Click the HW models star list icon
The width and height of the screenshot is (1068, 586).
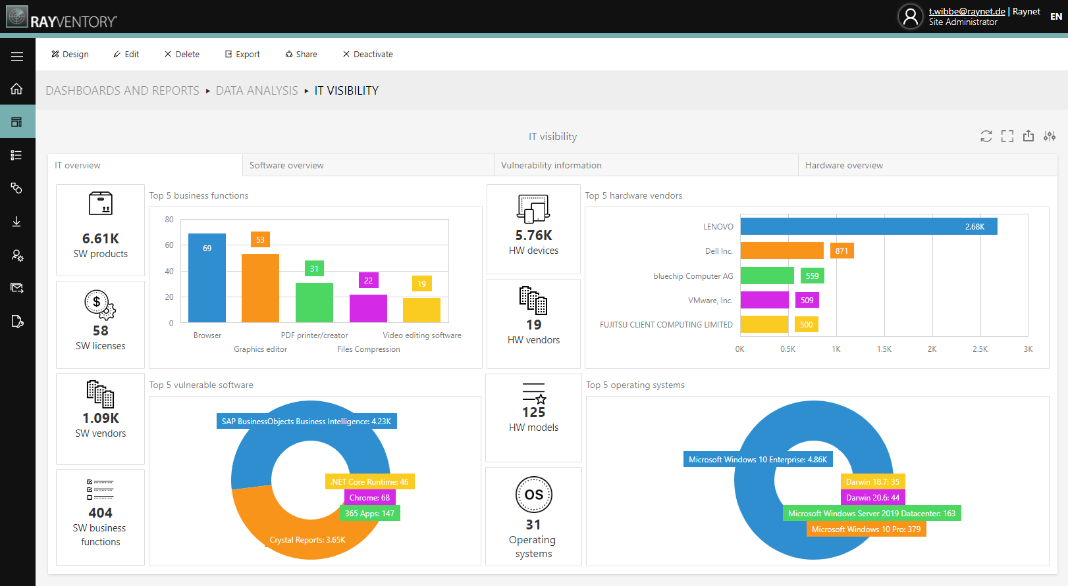pyautogui.click(x=534, y=393)
